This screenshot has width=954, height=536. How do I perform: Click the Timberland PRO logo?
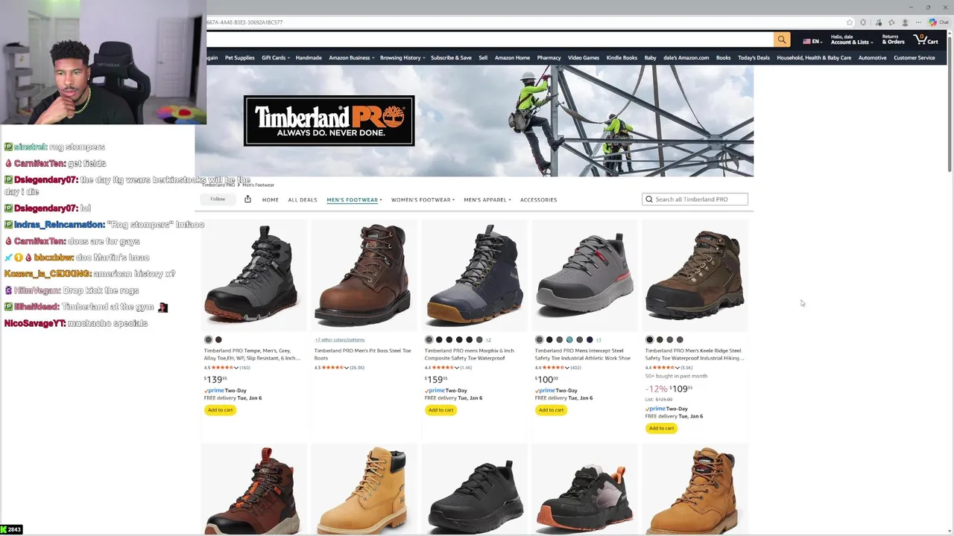pyautogui.click(x=329, y=121)
